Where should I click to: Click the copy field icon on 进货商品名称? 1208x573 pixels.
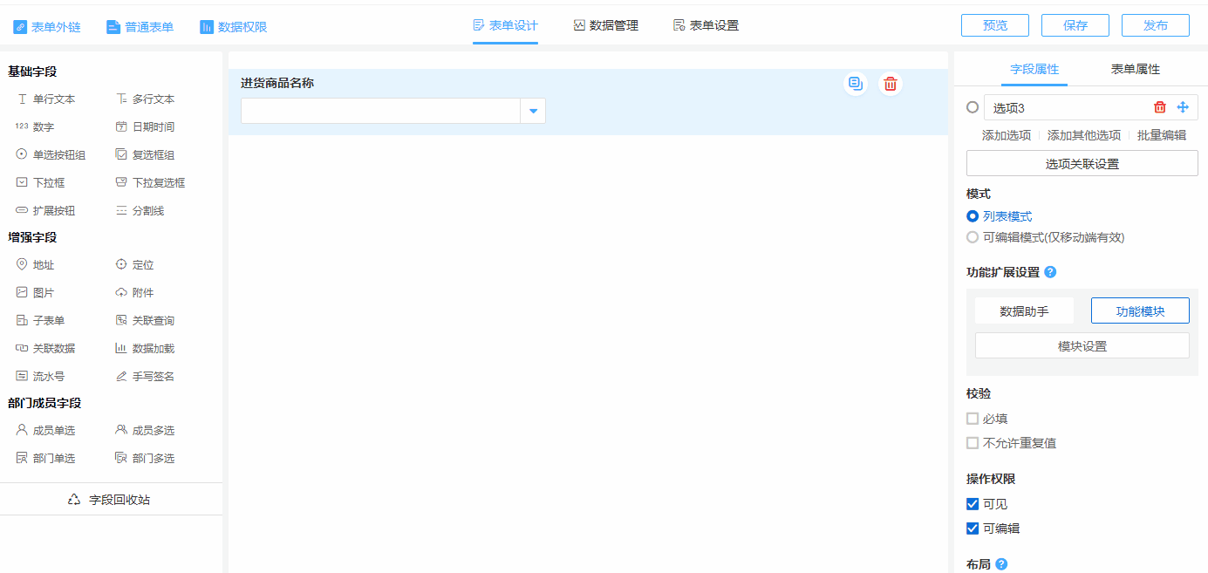856,84
